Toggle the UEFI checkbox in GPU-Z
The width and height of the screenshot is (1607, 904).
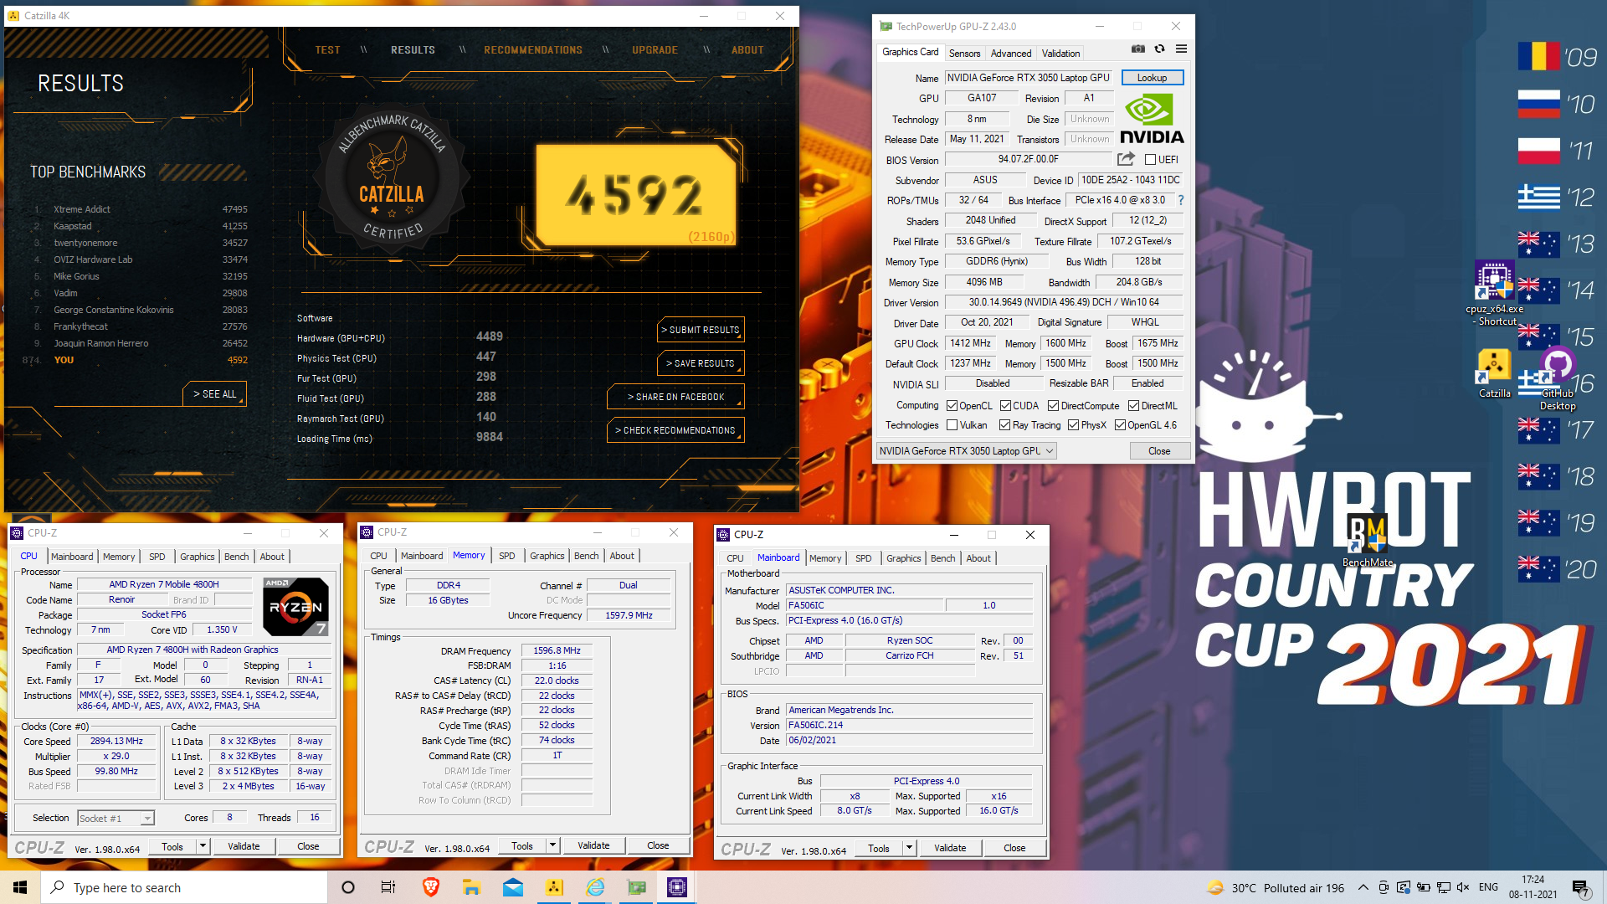1150,159
